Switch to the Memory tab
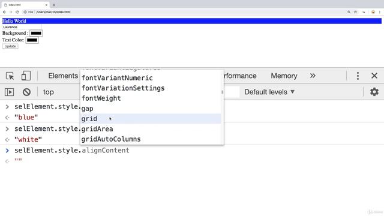The width and height of the screenshot is (384, 216). point(284,76)
